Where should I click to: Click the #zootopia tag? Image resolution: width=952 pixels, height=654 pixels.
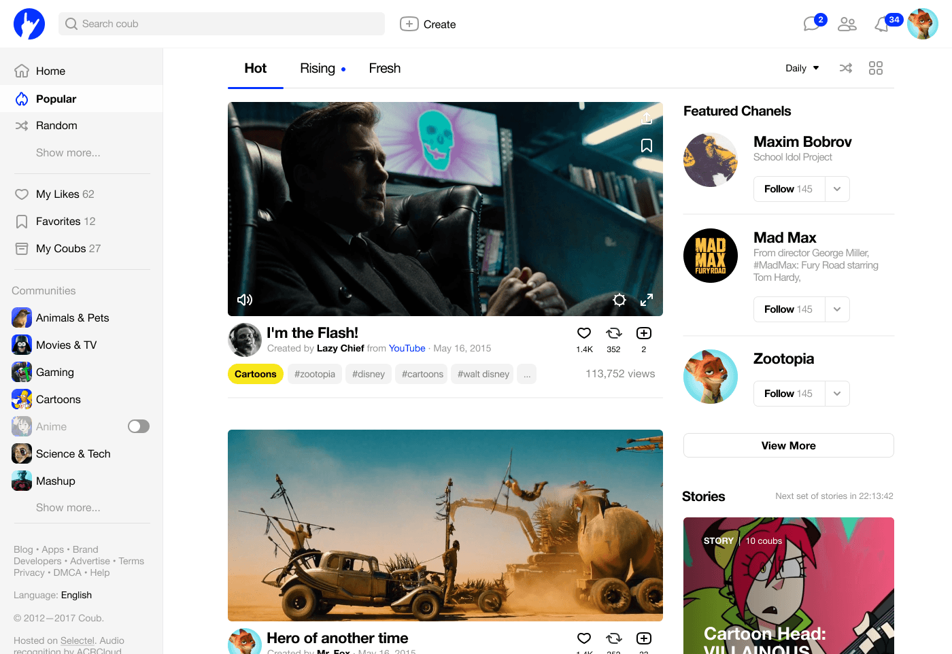[x=315, y=374]
